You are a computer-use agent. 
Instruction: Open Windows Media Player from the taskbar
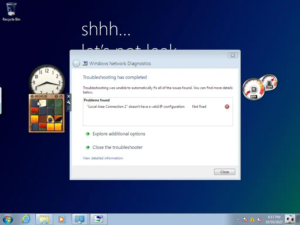62,219
